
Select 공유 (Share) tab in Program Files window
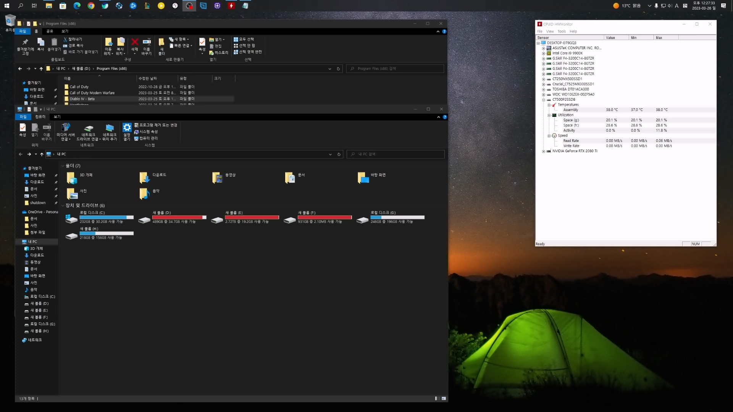(50, 31)
